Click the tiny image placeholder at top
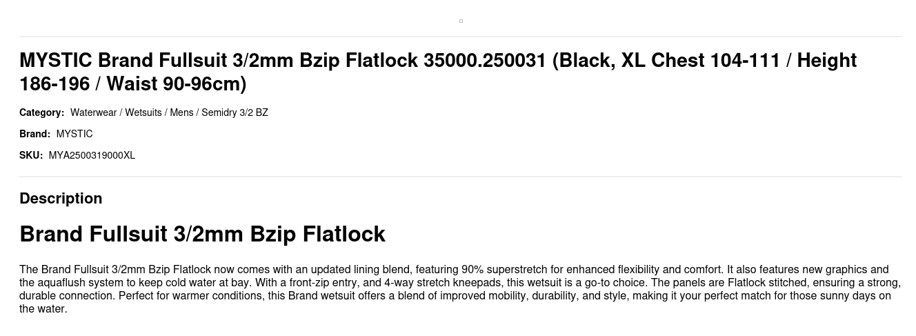Screen dimensions: 916x336 pyautogui.click(x=461, y=21)
